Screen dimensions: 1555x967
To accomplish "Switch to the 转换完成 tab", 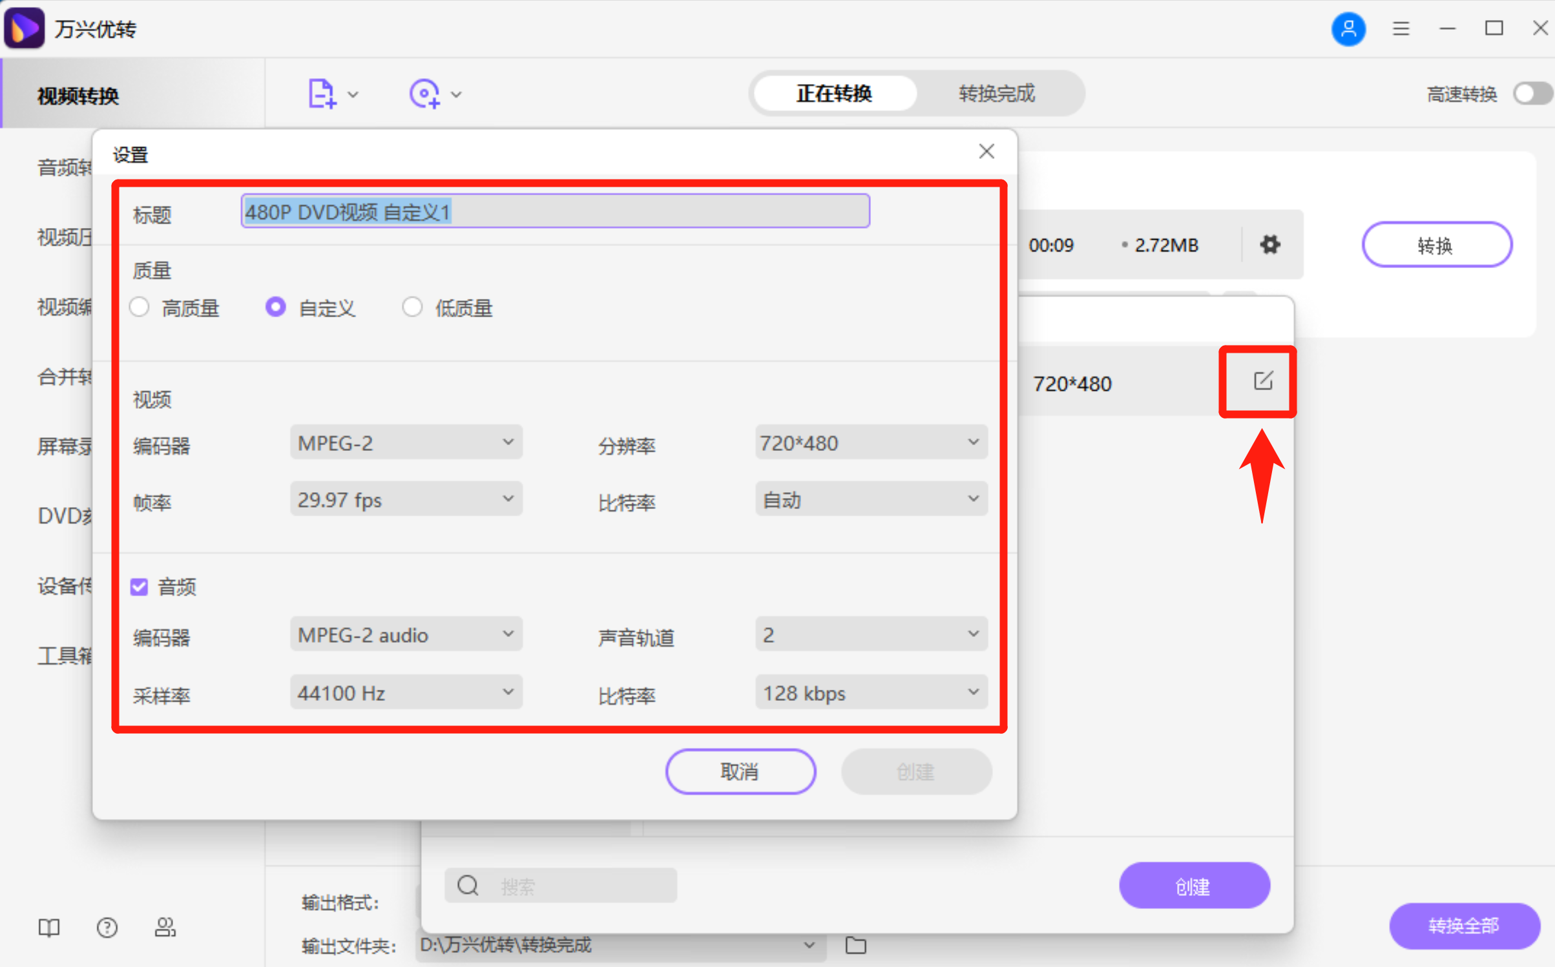I will click(997, 94).
